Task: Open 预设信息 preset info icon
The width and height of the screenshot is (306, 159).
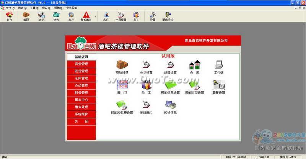Action: (x=170, y=107)
